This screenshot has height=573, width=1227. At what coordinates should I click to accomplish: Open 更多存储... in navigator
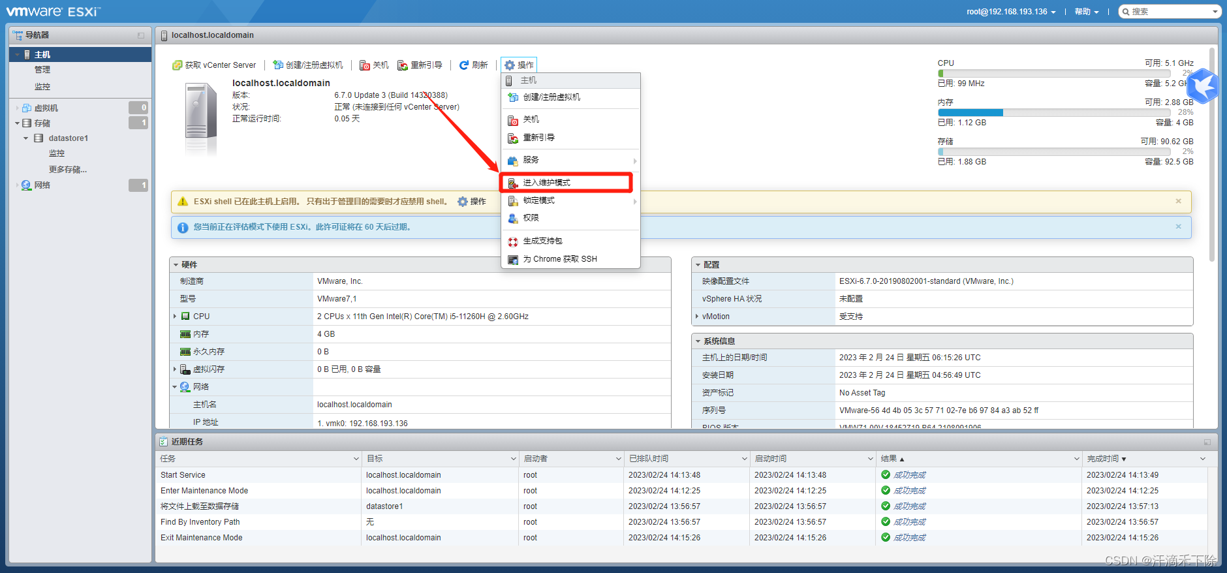click(x=68, y=170)
